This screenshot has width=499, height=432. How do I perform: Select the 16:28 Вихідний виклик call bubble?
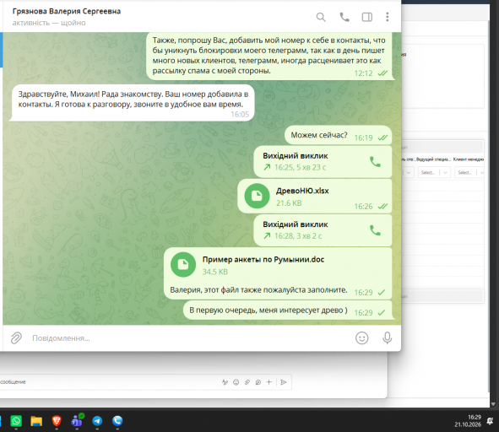pos(323,230)
